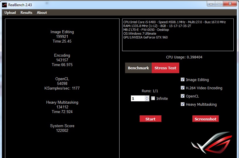Screen dimensions: 239x158
Task: Click the MB:Z170-E info line
Action: tap(146, 30)
